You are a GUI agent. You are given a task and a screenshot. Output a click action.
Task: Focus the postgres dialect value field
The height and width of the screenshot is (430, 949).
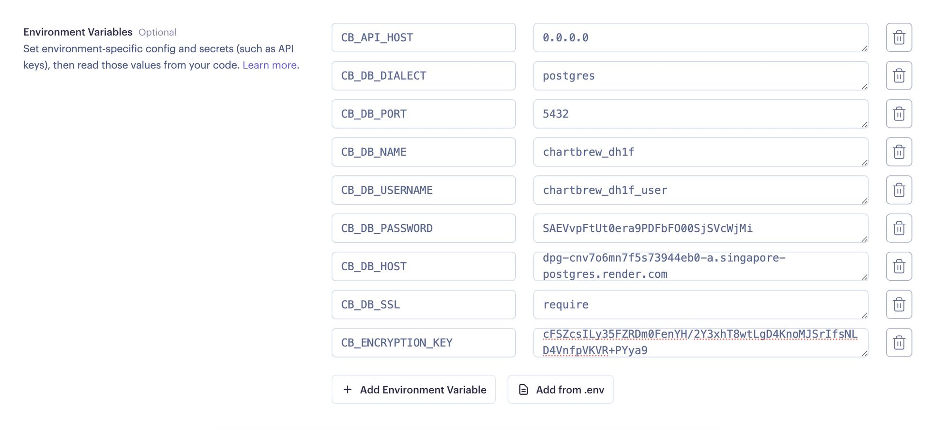click(x=700, y=75)
